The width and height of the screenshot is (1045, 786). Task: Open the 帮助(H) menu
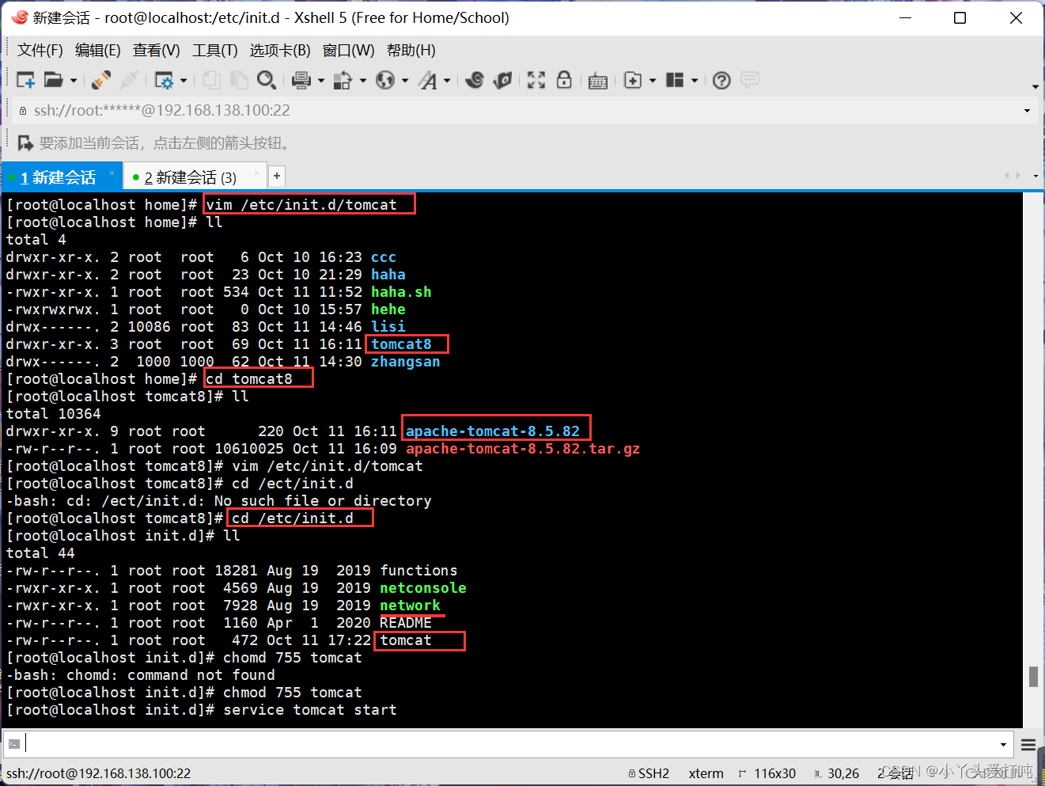point(411,50)
